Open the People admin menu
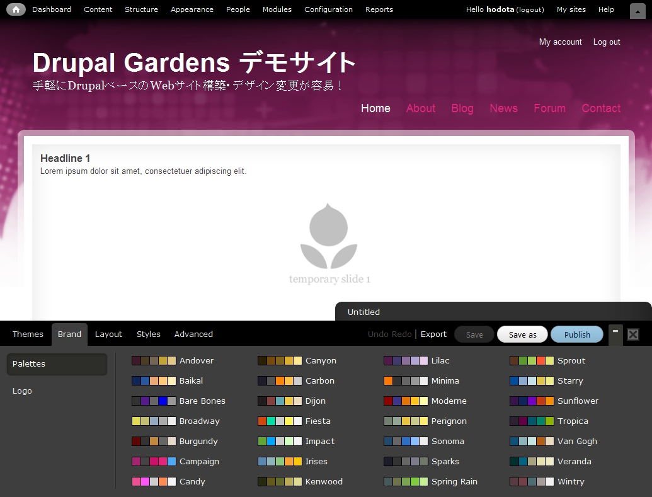 point(238,9)
